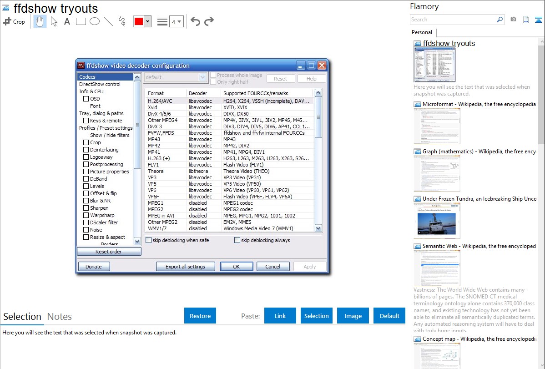Click the snapshot icon beside Under Frozen Tundra
The height and width of the screenshot is (369, 545).
click(417, 199)
